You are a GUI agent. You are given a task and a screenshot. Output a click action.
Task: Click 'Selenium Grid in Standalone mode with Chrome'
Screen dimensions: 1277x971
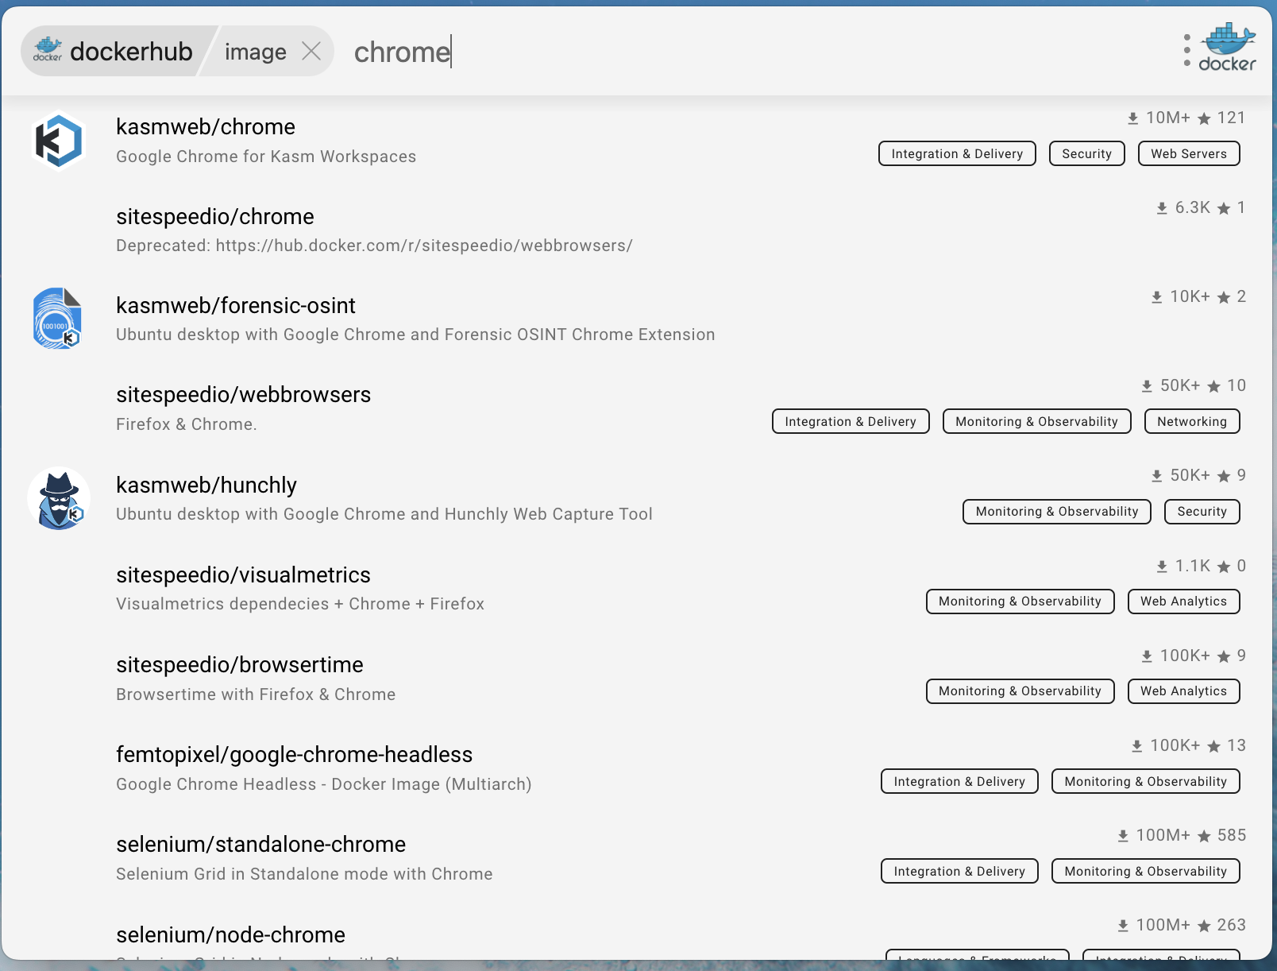(304, 874)
